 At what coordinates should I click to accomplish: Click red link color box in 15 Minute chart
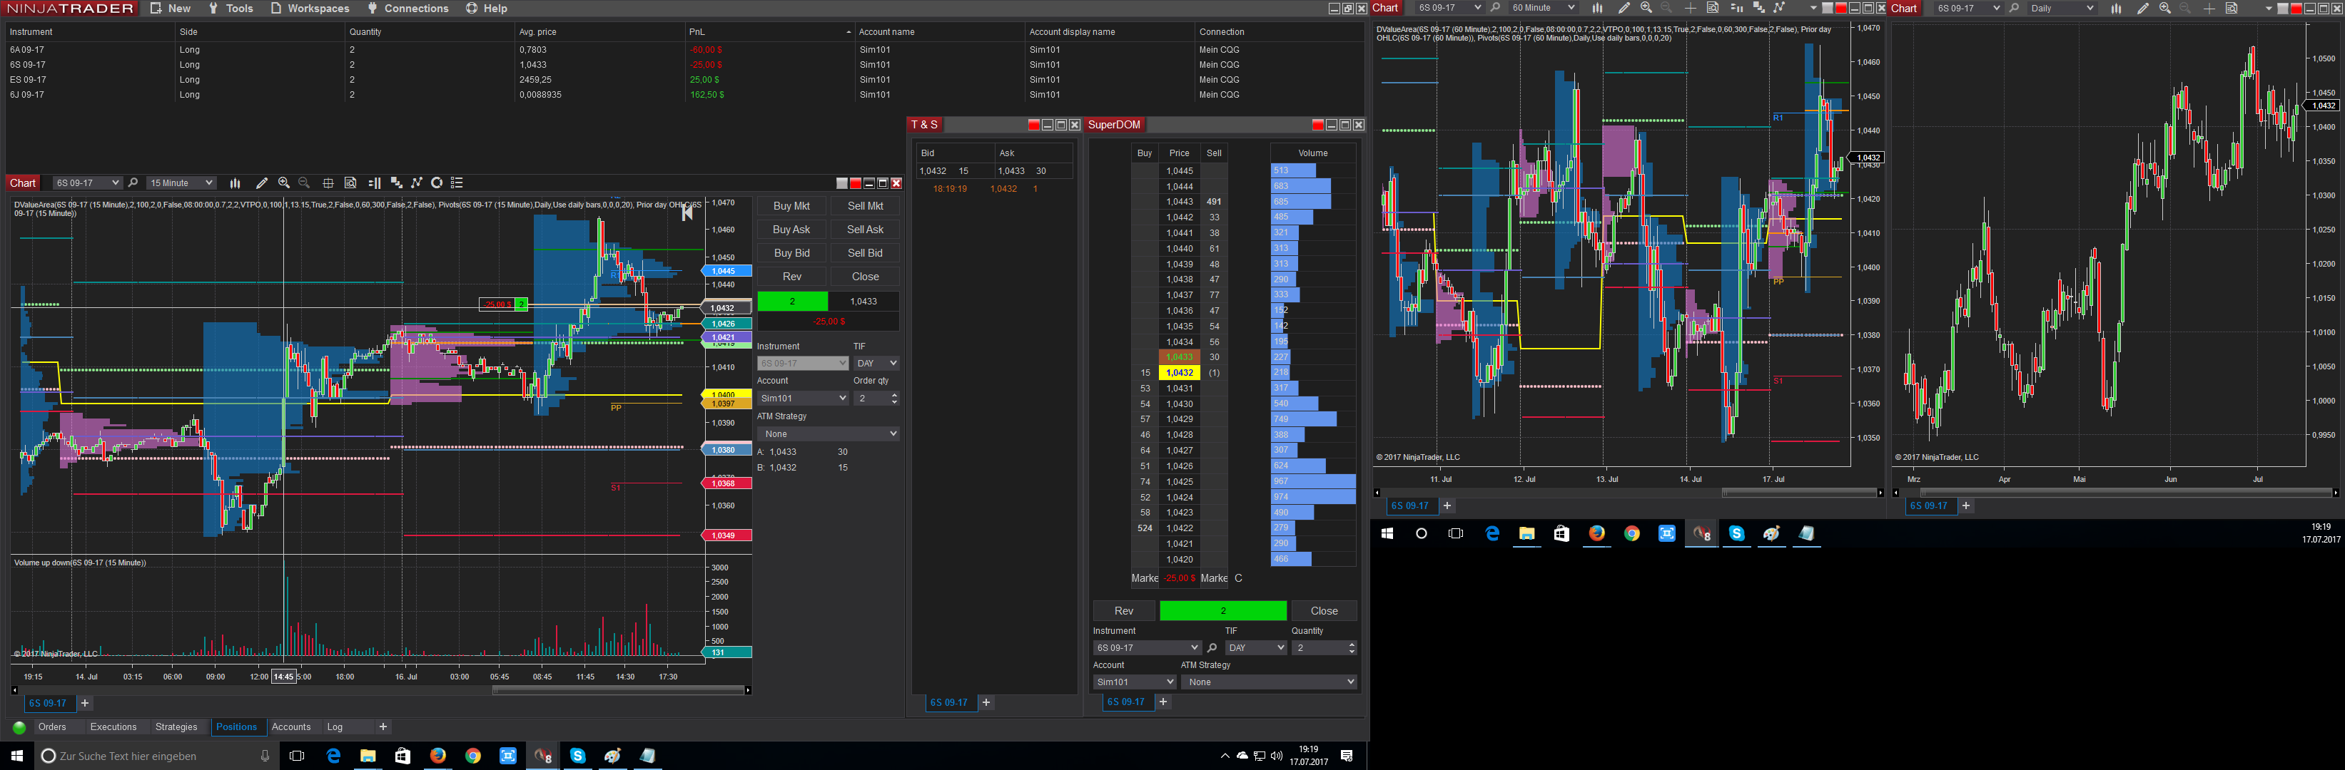[855, 184]
